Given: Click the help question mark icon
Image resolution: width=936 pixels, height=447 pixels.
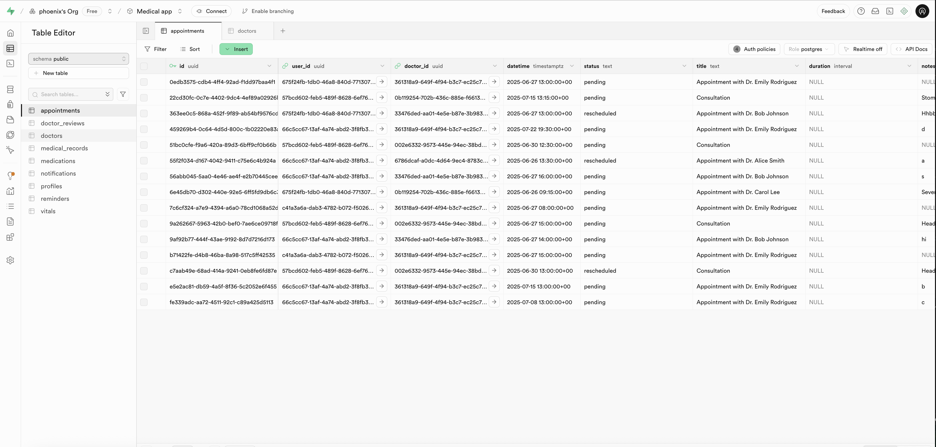Looking at the screenshot, I should 861,11.
